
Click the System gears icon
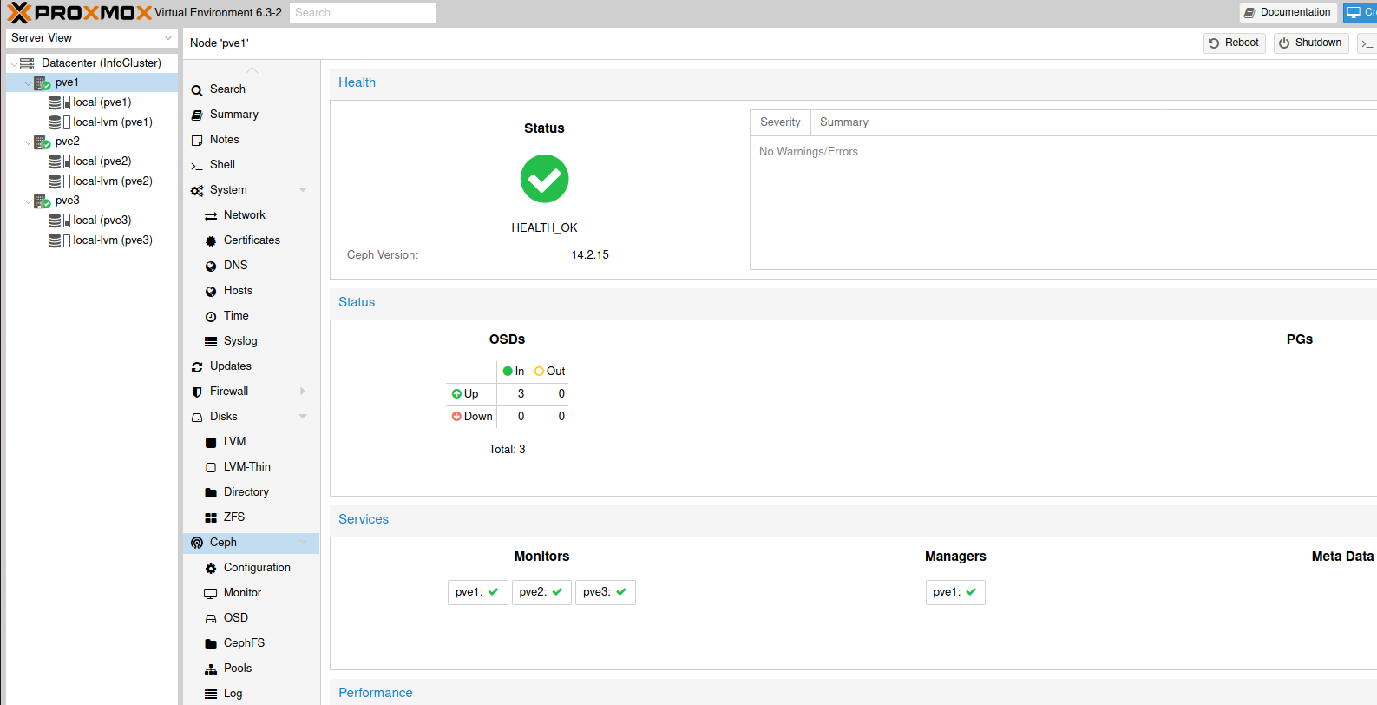(x=197, y=191)
